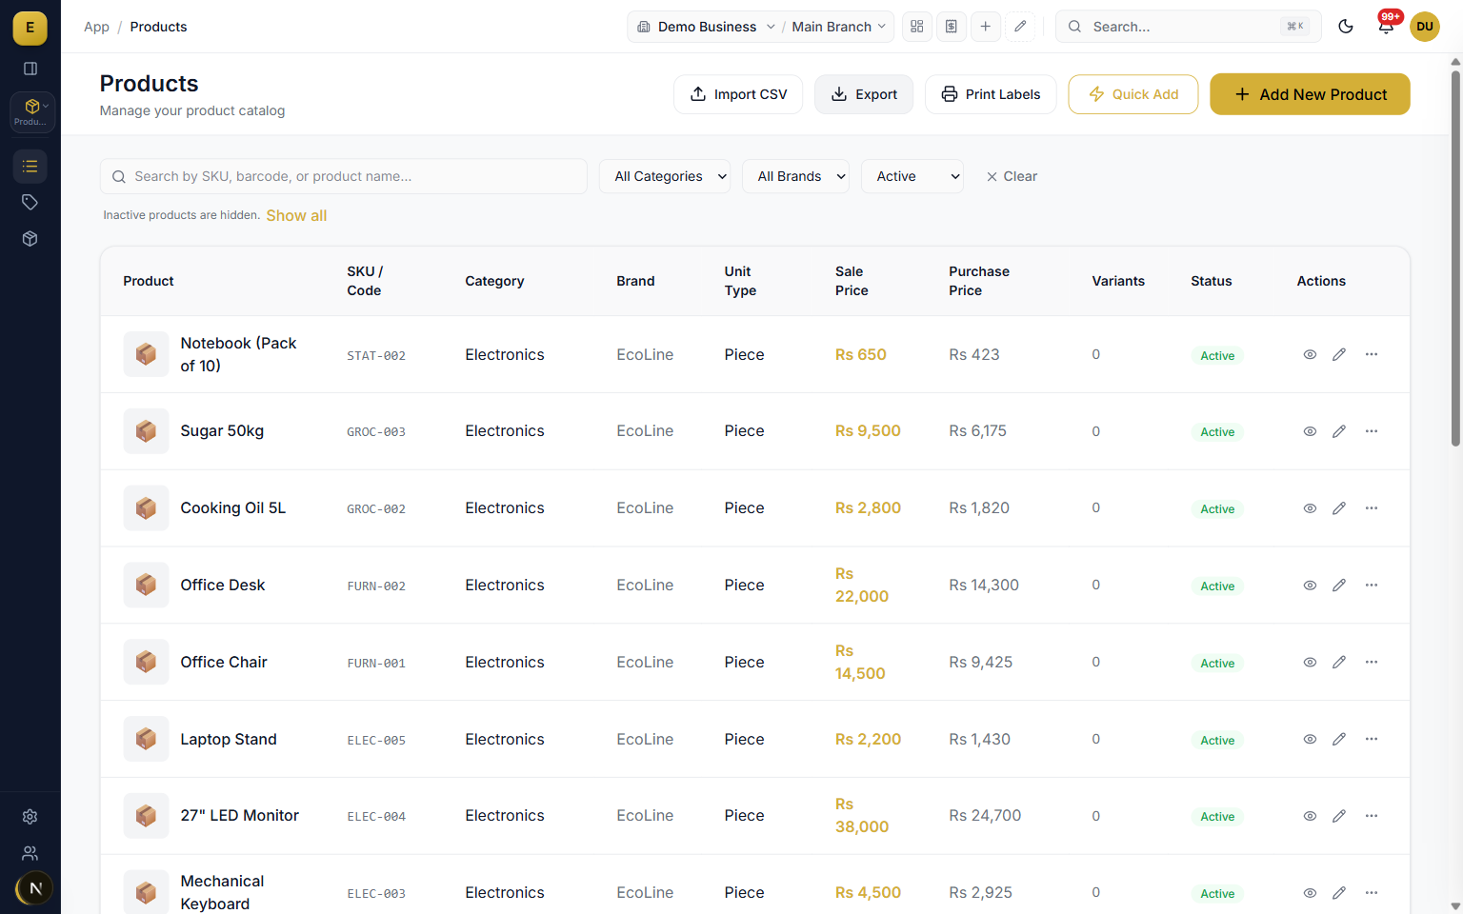Click Quick Add button
The image size is (1463, 914).
[1133, 94]
